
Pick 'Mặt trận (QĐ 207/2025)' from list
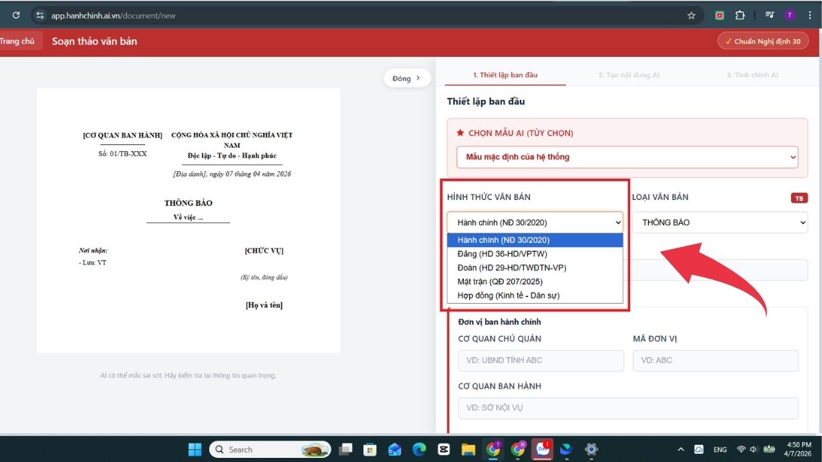pos(501,281)
